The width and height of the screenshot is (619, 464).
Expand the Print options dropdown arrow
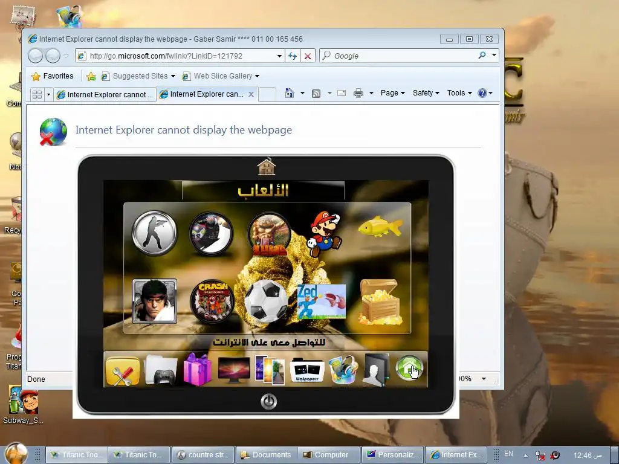(371, 94)
